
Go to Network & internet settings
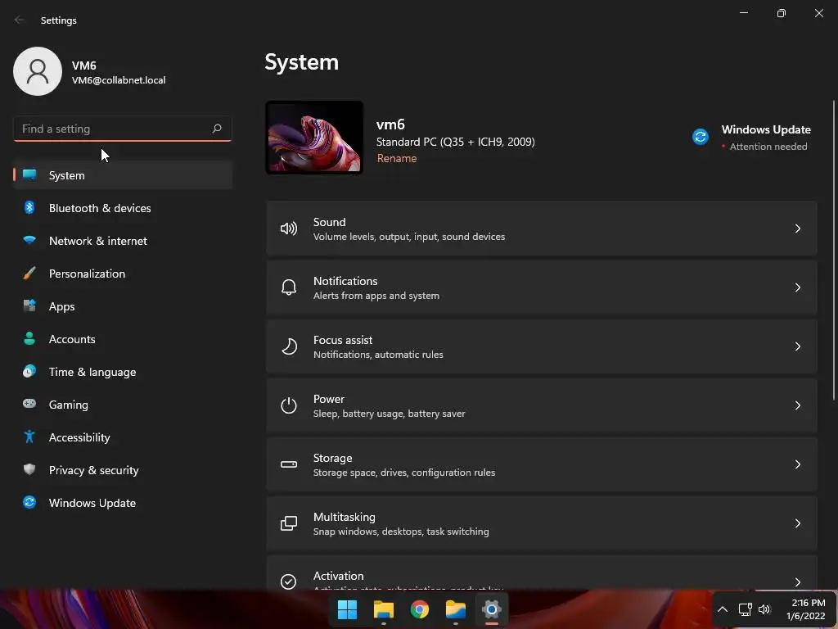123,241
